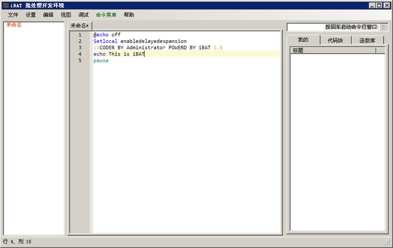Click the Setlocal enabledelayedexpansion code line

[140, 41]
